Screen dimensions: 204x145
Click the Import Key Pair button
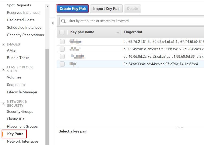(x=106, y=9)
